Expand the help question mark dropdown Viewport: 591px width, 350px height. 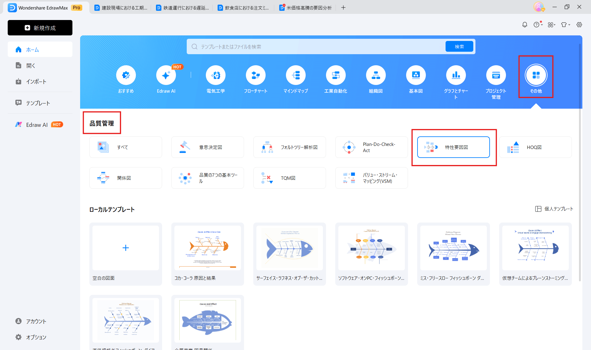[x=538, y=25]
